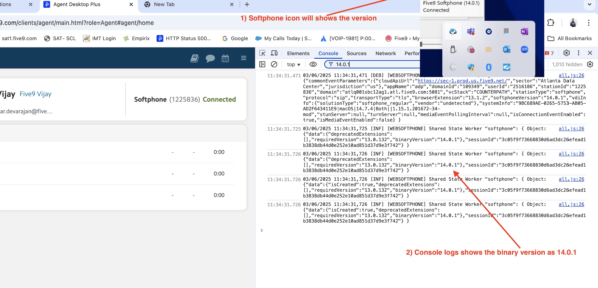The height and width of the screenshot is (288, 598).
Task: Click Bluetooth icon in system tray
Action: click(x=489, y=67)
